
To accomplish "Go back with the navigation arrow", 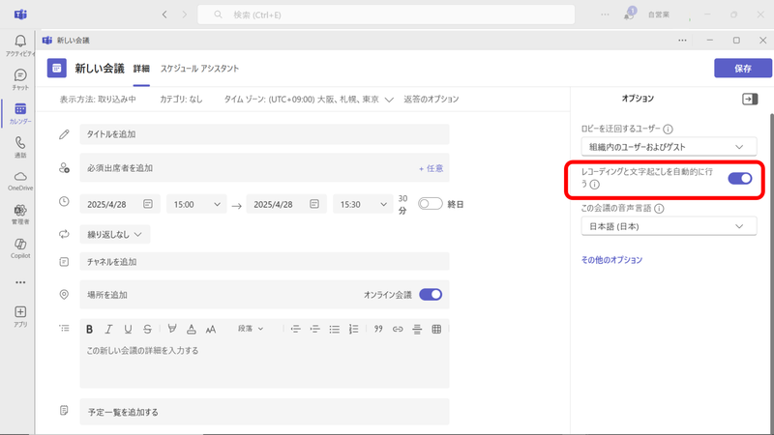I will point(164,14).
